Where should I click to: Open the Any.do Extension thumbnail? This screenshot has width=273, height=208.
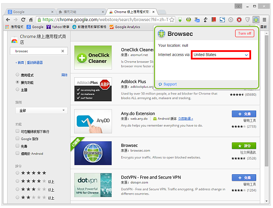click(93, 121)
